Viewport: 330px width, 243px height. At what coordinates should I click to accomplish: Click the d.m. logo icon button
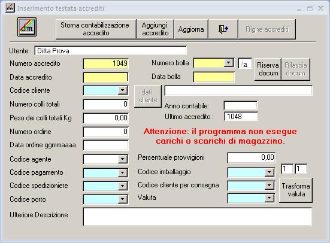pos(27,27)
